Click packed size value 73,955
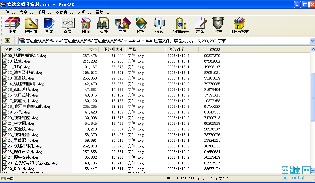315x183 pixels. pyautogui.click(x=117, y=61)
